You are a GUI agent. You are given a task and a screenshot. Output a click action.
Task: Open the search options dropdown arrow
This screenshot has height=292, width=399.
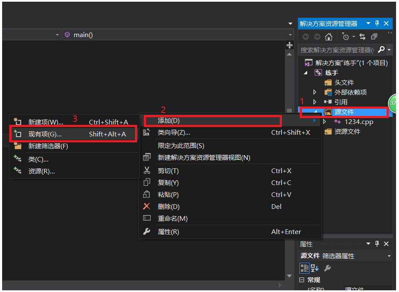[x=389, y=50]
